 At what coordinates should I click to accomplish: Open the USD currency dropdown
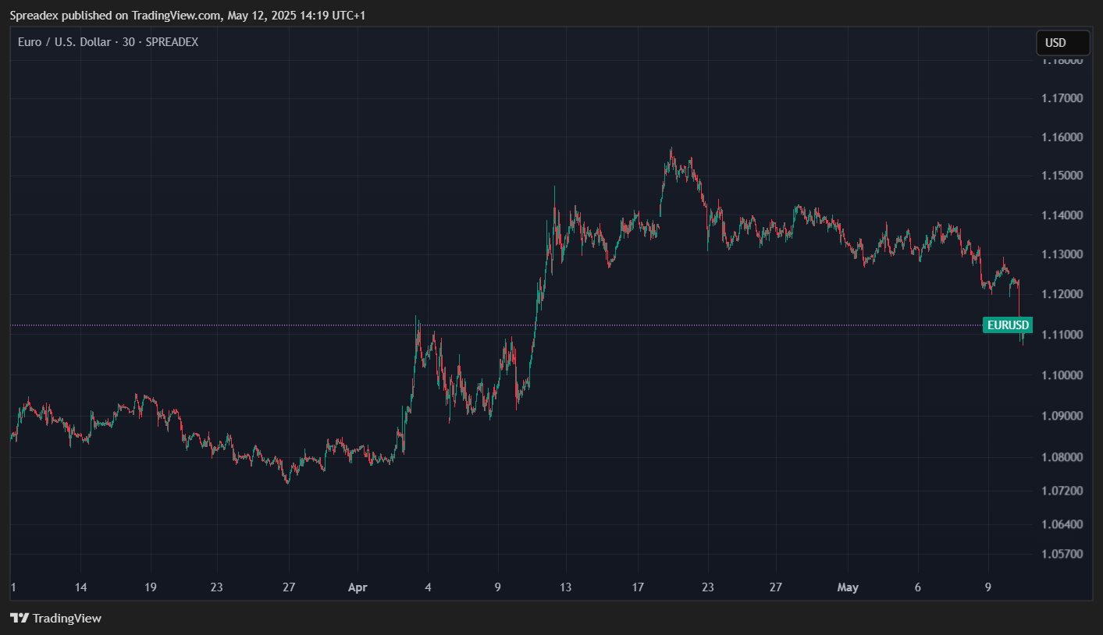[1062, 43]
